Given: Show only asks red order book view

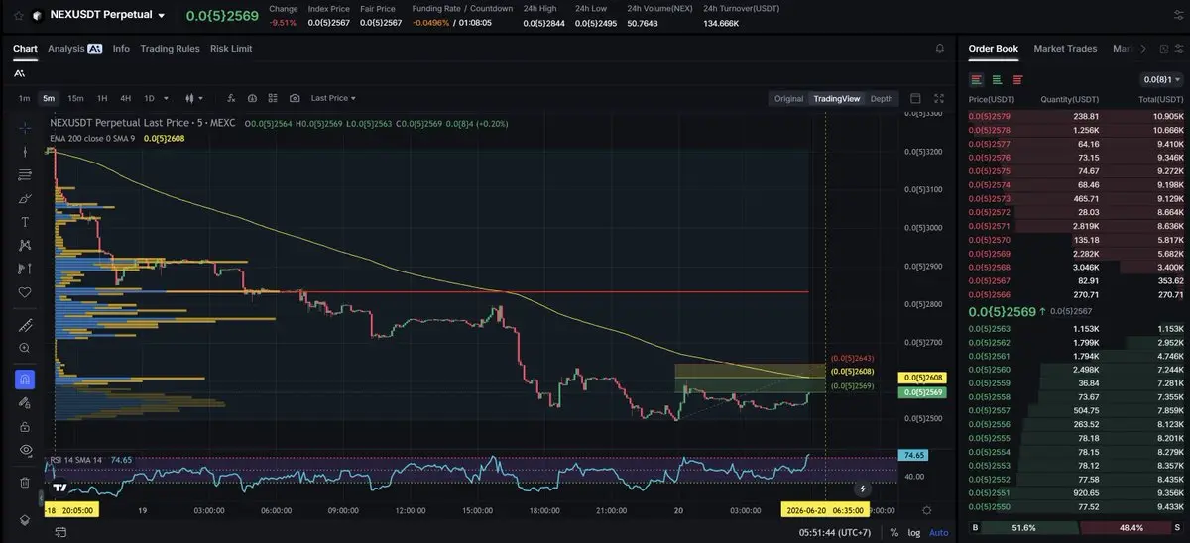Looking at the screenshot, I should click(1017, 79).
